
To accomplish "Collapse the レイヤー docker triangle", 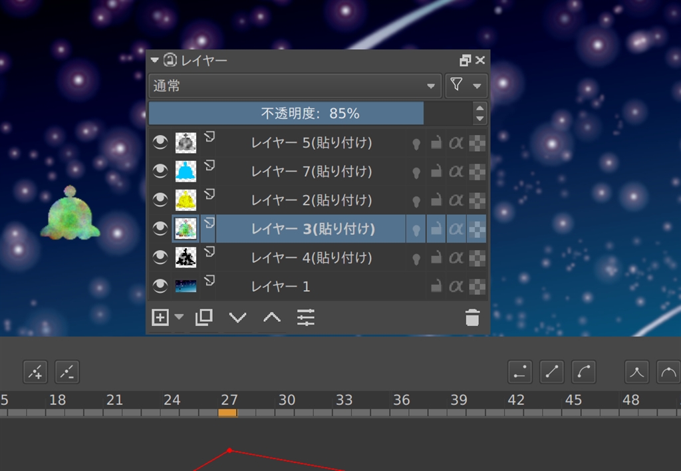I will [x=154, y=60].
